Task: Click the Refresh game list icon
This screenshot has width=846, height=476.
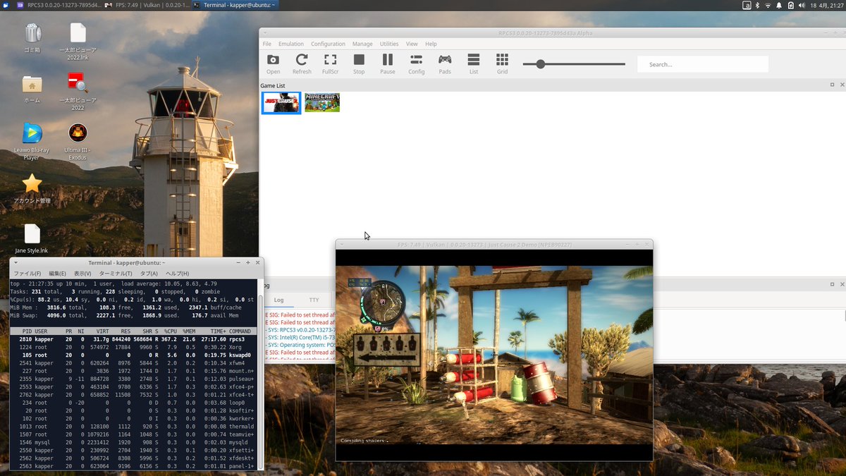Action: pyautogui.click(x=302, y=64)
